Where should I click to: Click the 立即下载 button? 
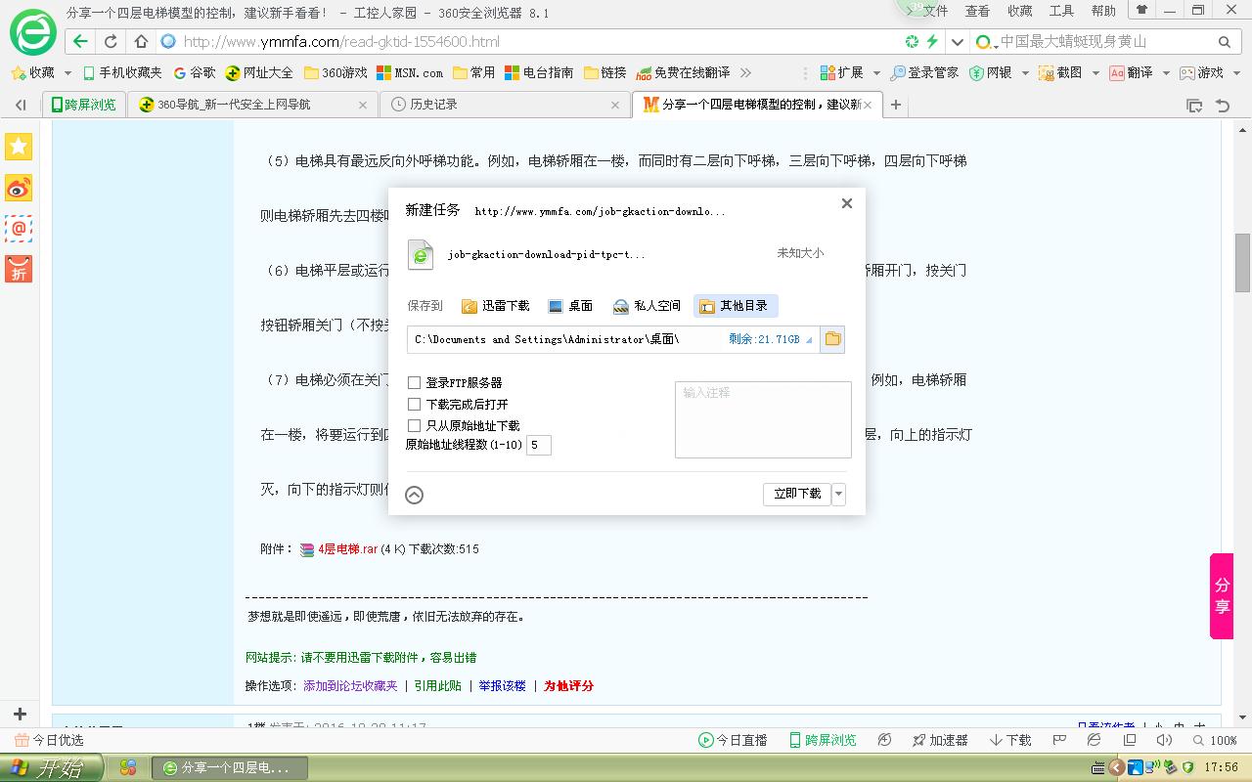(x=796, y=494)
